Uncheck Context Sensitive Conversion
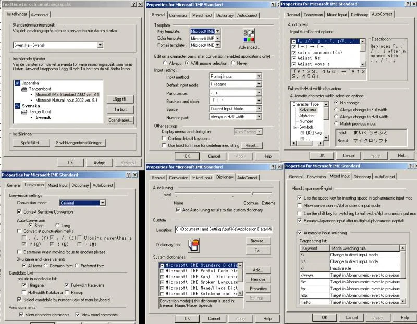The height and width of the screenshot is (324, 417). click(x=19, y=211)
